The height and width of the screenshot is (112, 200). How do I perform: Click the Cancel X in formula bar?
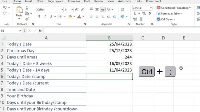coord(29,30)
